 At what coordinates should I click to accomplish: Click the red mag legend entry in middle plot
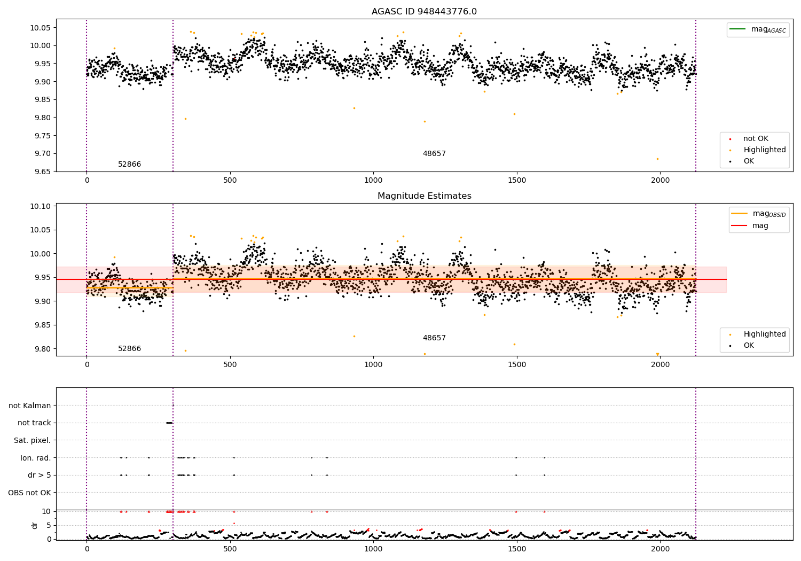click(750, 226)
